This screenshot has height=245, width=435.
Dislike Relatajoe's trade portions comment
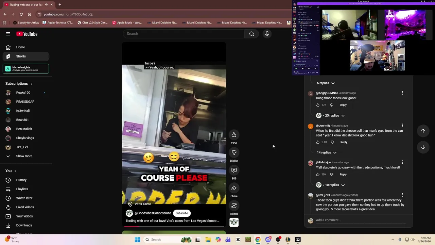[x=332, y=175]
